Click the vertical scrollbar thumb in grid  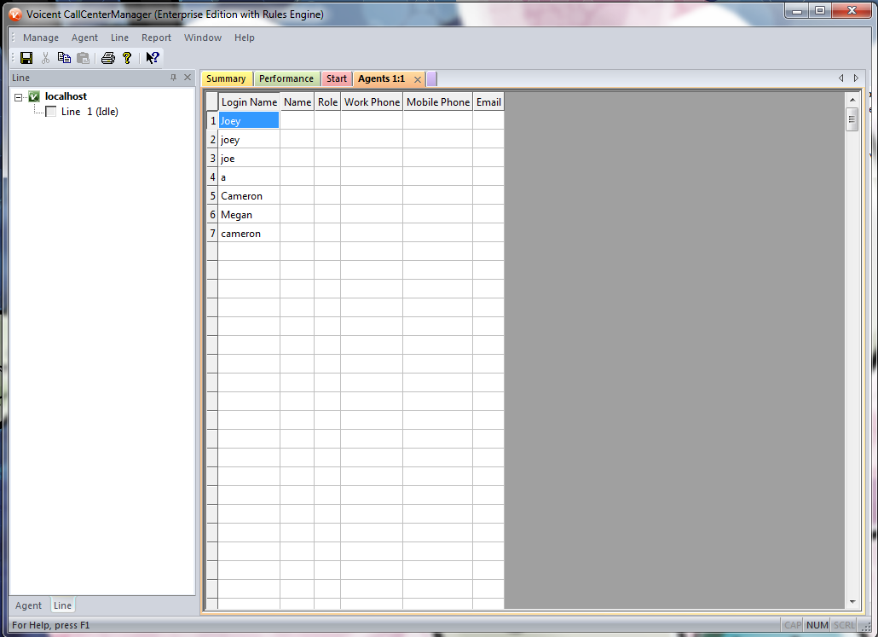(852, 119)
